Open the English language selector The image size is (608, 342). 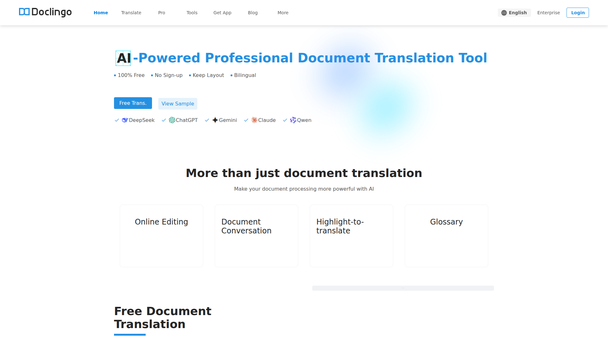point(514,13)
